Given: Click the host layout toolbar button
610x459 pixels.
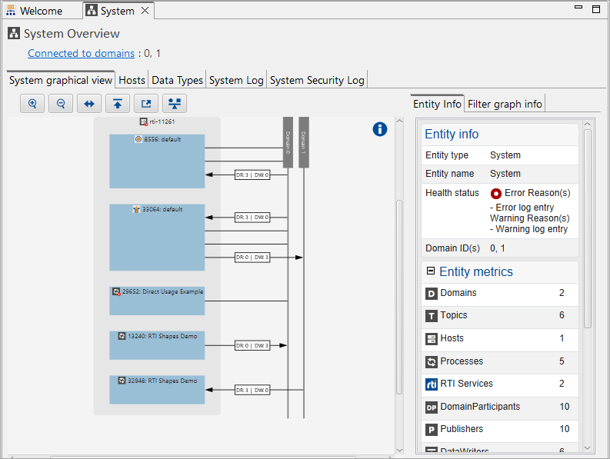Looking at the screenshot, I should pyautogui.click(x=175, y=104).
